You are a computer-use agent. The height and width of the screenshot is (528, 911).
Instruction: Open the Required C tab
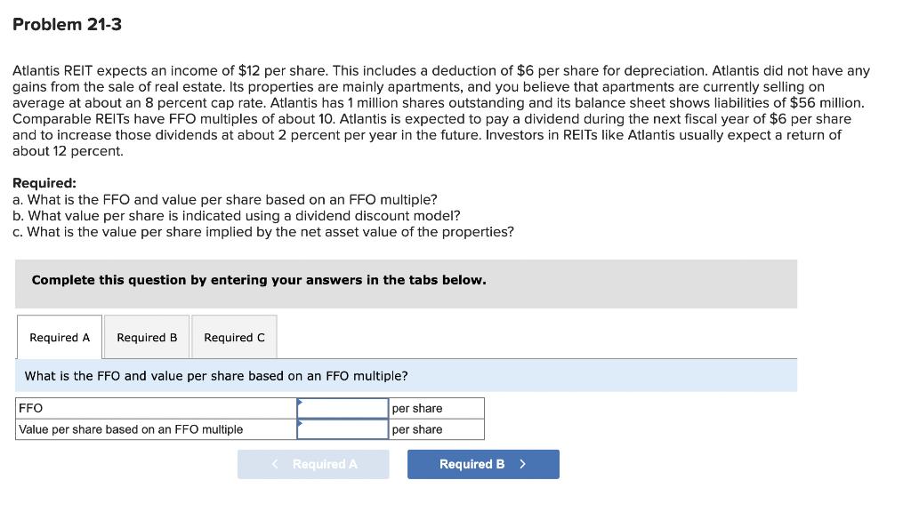click(x=234, y=337)
